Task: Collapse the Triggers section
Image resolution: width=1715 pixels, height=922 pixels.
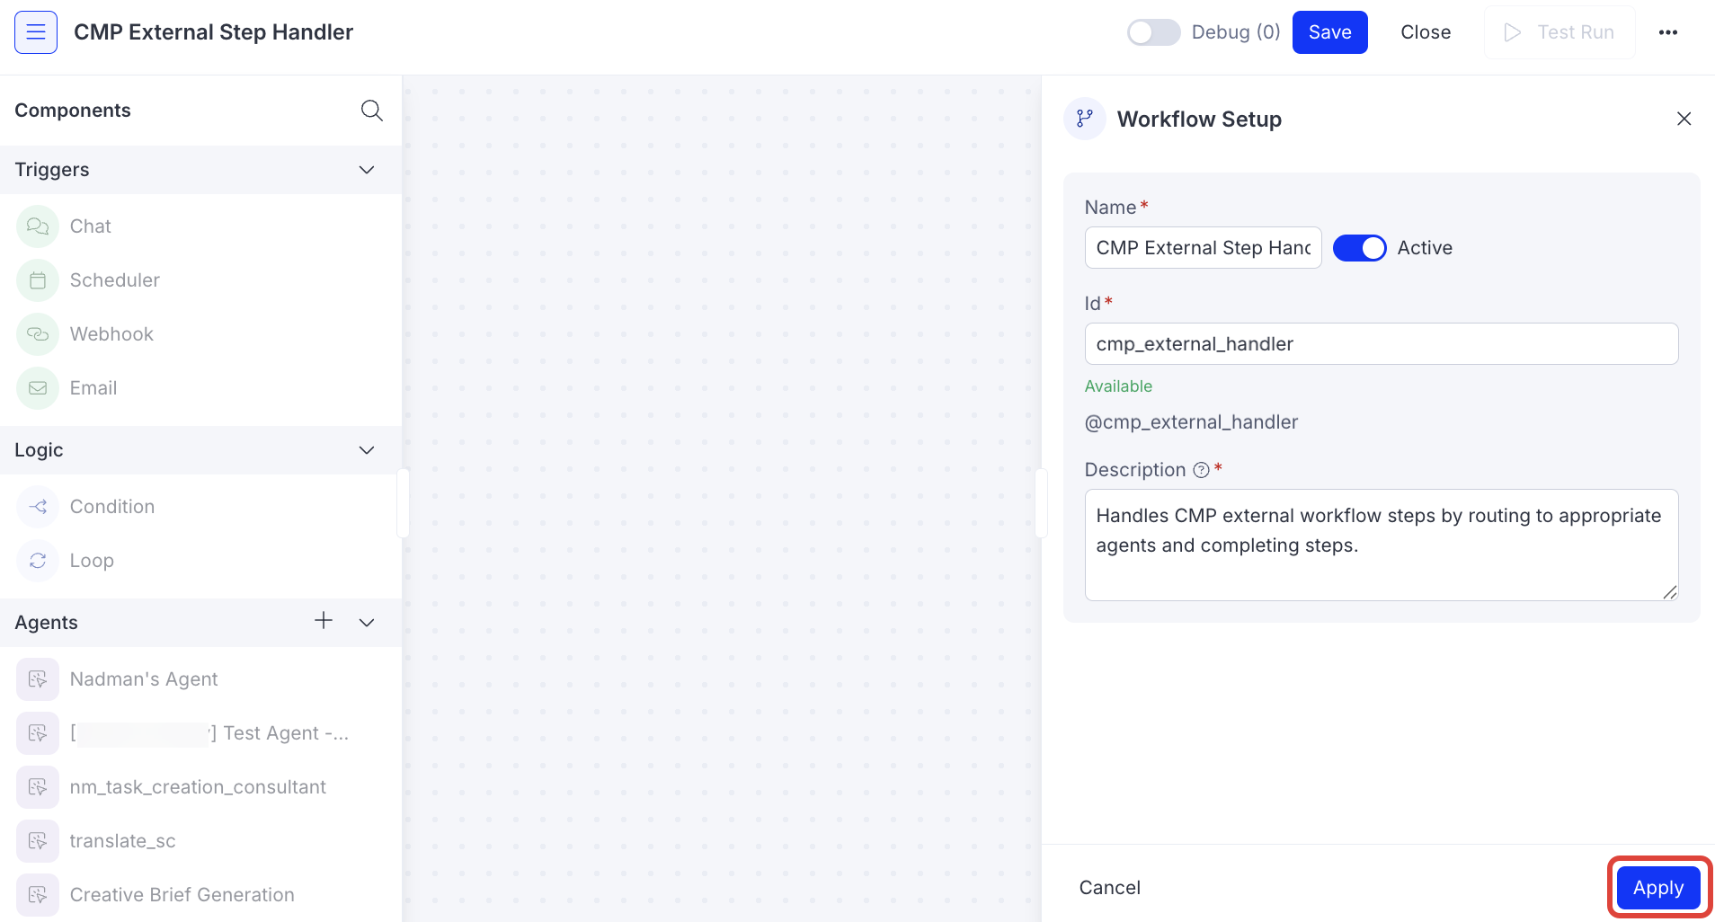Action: pos(366,169)
